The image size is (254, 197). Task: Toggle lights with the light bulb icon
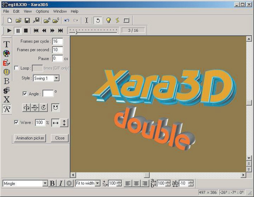pyautogui.click(x=108, y=20)
